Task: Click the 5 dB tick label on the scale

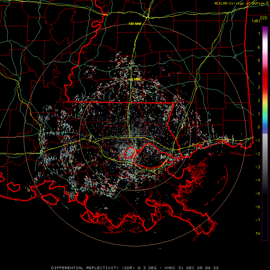Action: pyautogui.click(x=259, y=60)
